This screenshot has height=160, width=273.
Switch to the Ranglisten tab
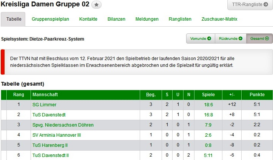(x=180, y=19)
